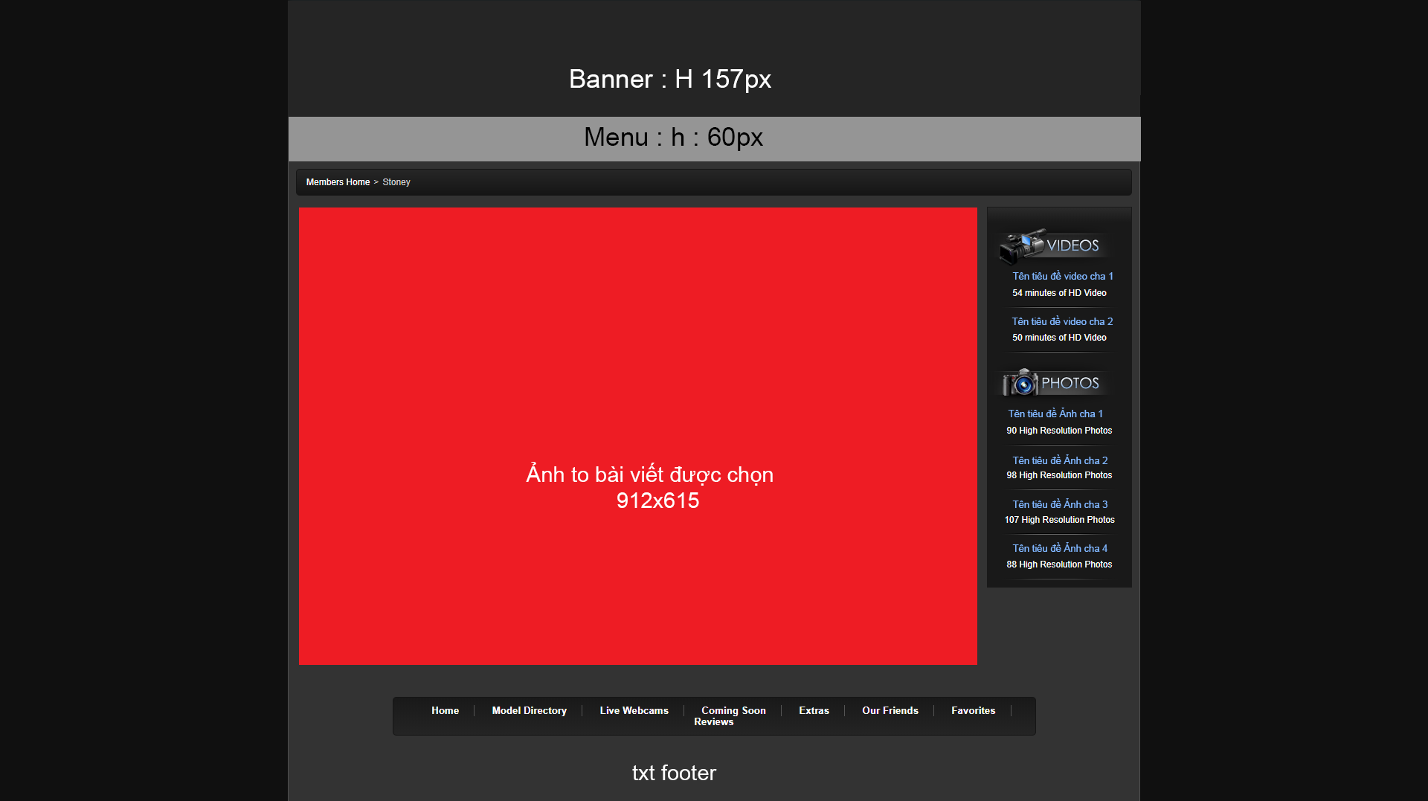This screenshot has height=801, width=1428.
Task: Click the gray Menu bar placeholder
Action: pyautogui.click(x=714, y=139)
